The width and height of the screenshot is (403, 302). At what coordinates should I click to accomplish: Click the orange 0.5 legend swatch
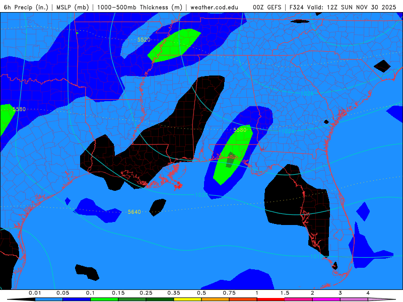pos(216,299)
